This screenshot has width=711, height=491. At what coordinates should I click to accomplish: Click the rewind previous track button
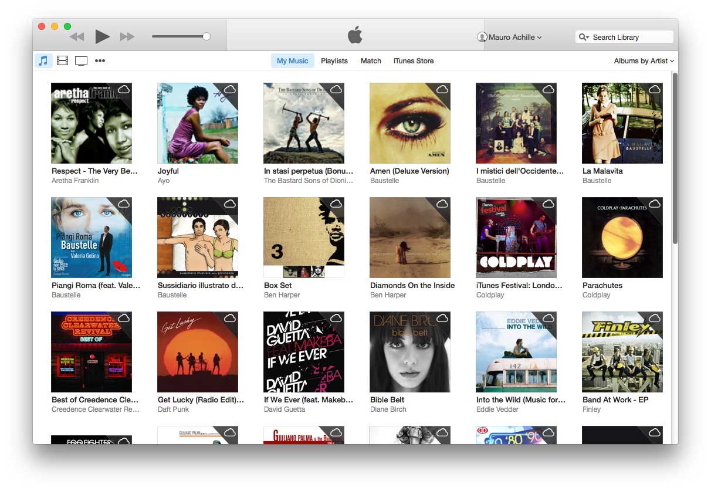pyautogui.click(x=77, y=37)
